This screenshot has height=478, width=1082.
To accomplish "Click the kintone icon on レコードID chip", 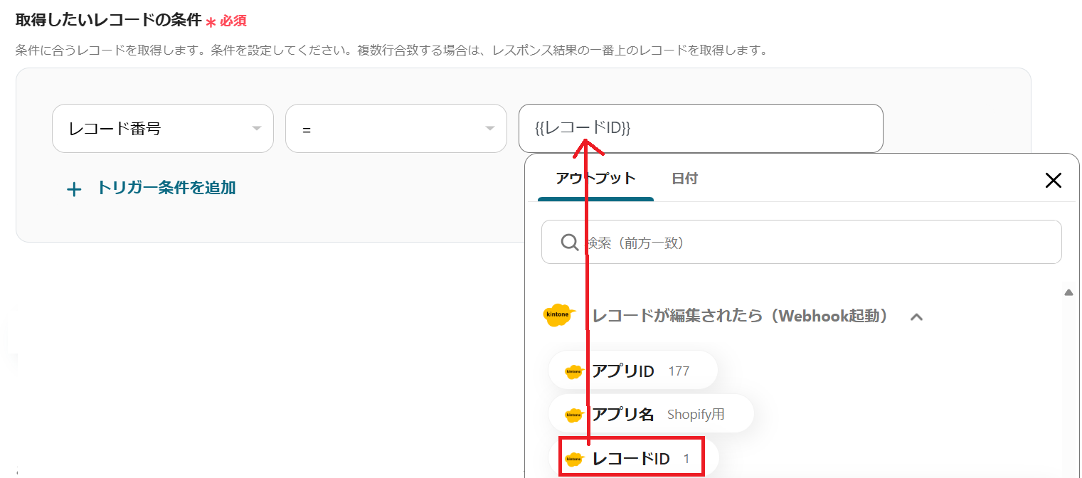I will (574, 459).
